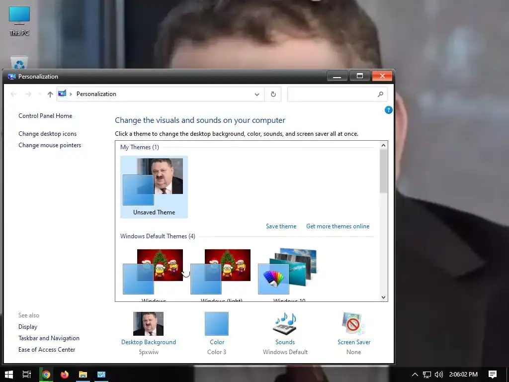Open the Color settings swatch
The image size is (509, 382).
click(217, 323)
